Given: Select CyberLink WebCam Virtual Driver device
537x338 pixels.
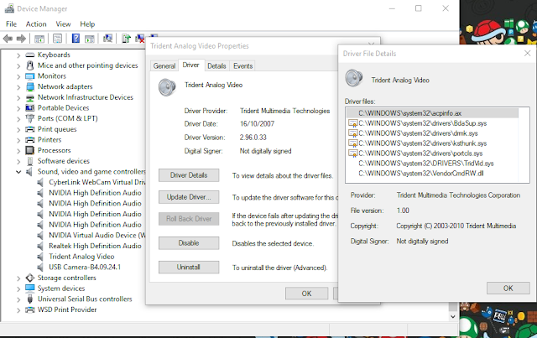Looking at the screenshot, I should tap(97, 182).
